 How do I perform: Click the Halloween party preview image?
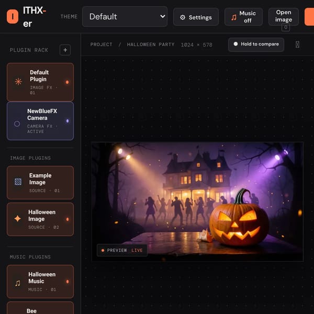tap(197, 201)
